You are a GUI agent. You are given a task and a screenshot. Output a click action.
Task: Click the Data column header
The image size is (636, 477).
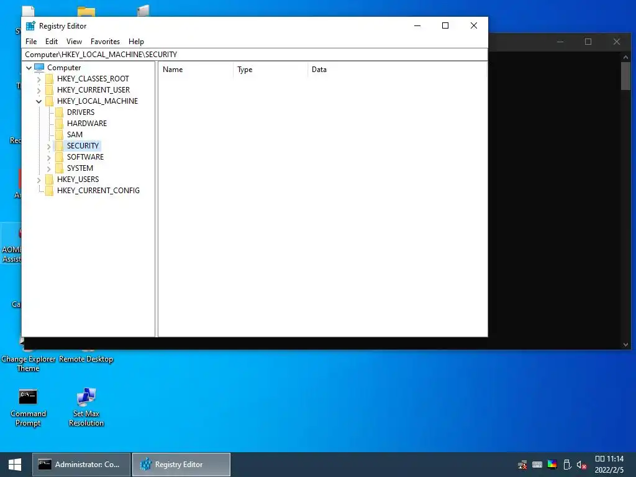397,70
